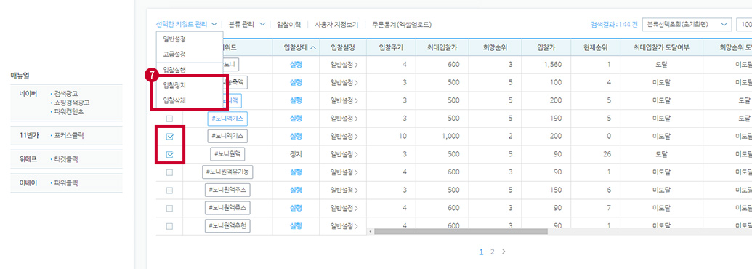Click the 입찰가 column header
752x269 pixels.
click(546, 47)
